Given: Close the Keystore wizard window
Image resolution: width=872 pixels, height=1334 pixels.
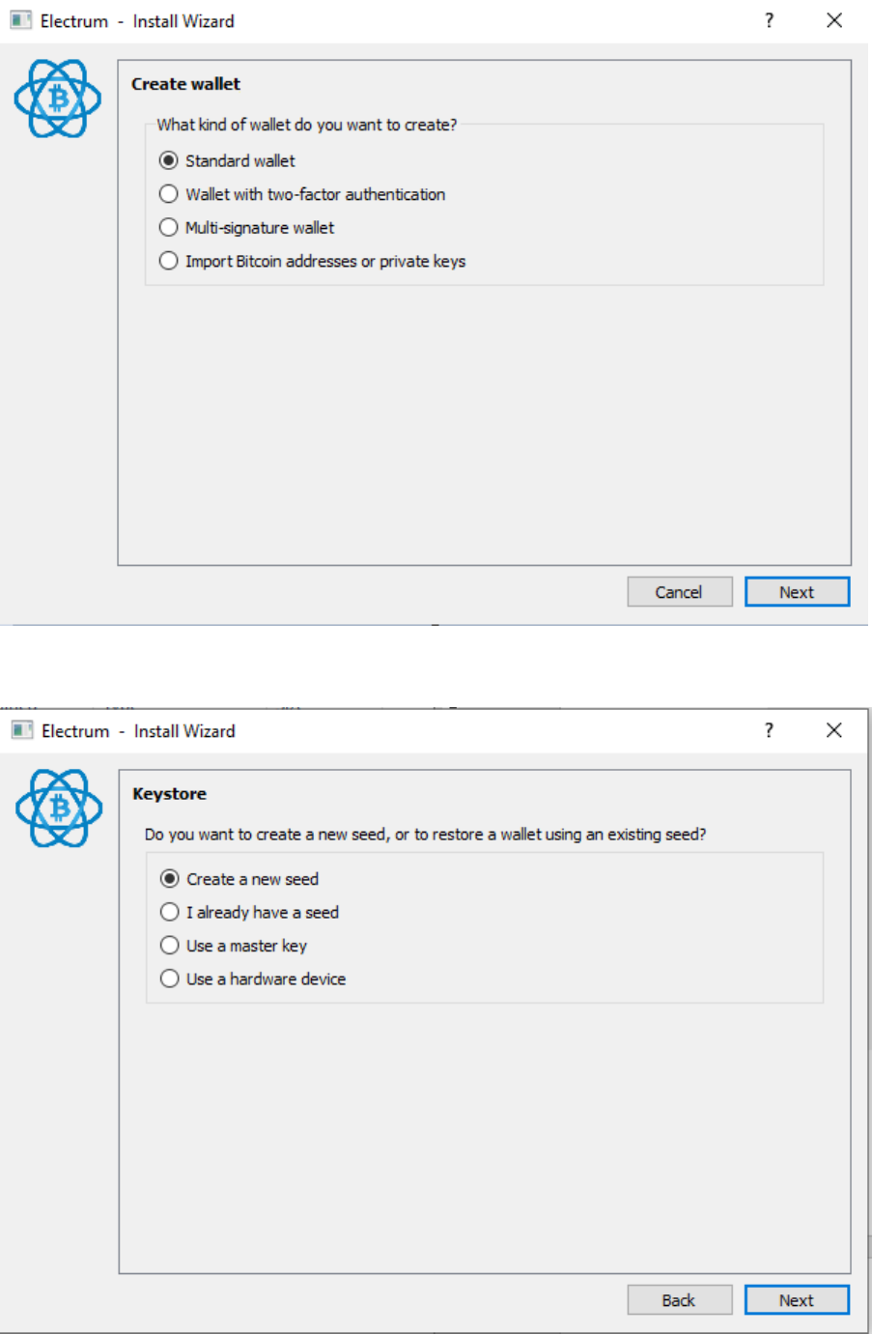Looking at the screenshot, I should click(834, 730).
